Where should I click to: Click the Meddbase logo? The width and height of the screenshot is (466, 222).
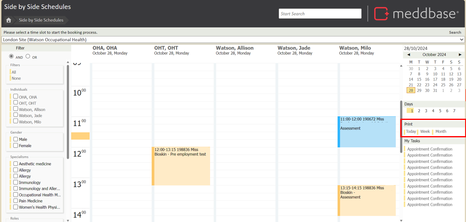[x=416, y=13]
